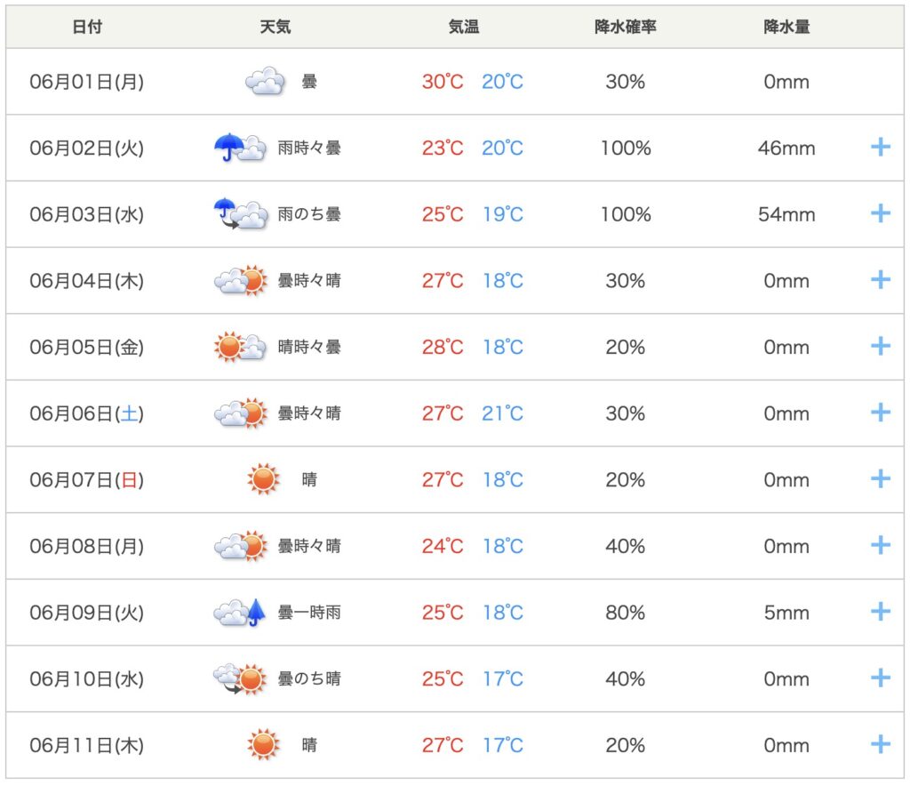The image size is (910, 786).
Task: Click the 0mm value on 06月01日
Action: (x=786, y=82)
